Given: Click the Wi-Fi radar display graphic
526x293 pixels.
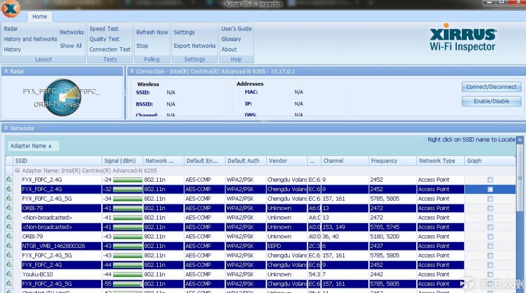Looking at the screenshot, I should pos(63,97).
